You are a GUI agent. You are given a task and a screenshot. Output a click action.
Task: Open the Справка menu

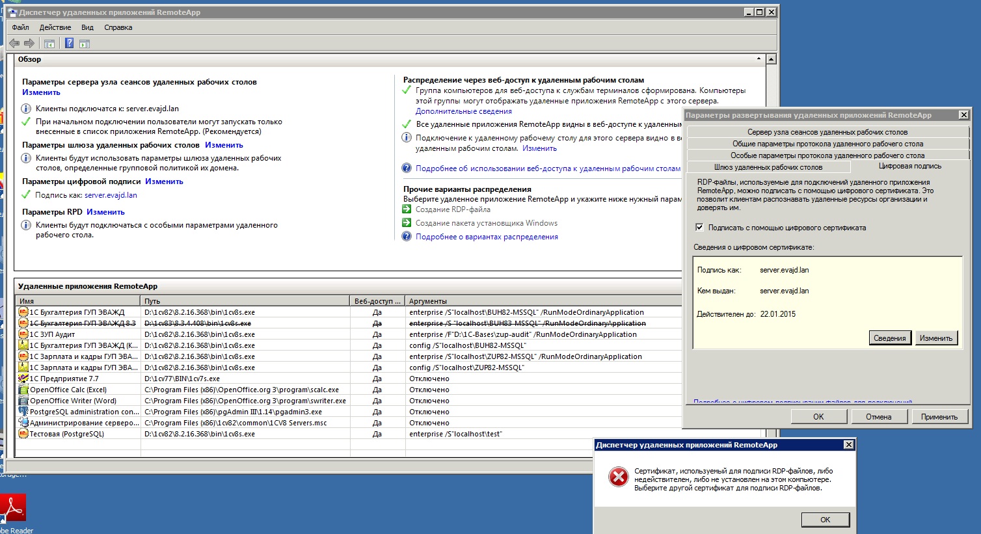pos(118,27)
